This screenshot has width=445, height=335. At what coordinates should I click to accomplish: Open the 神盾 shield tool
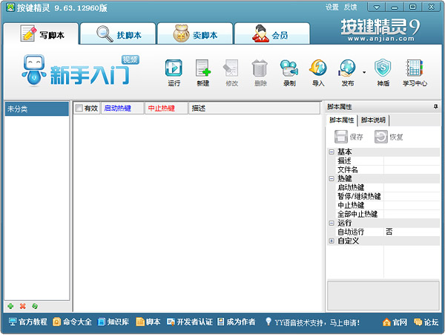[x=383, y=70]
